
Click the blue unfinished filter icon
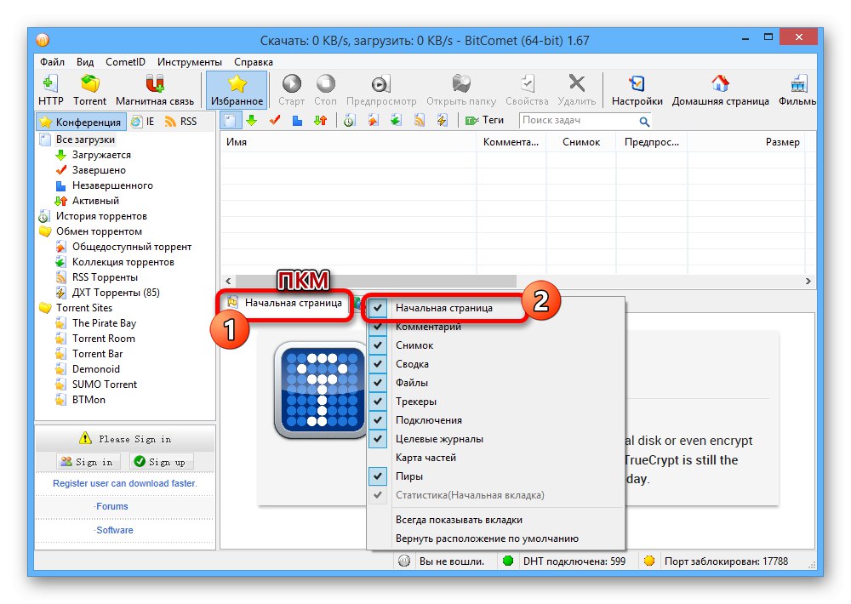tap(297, 121)
